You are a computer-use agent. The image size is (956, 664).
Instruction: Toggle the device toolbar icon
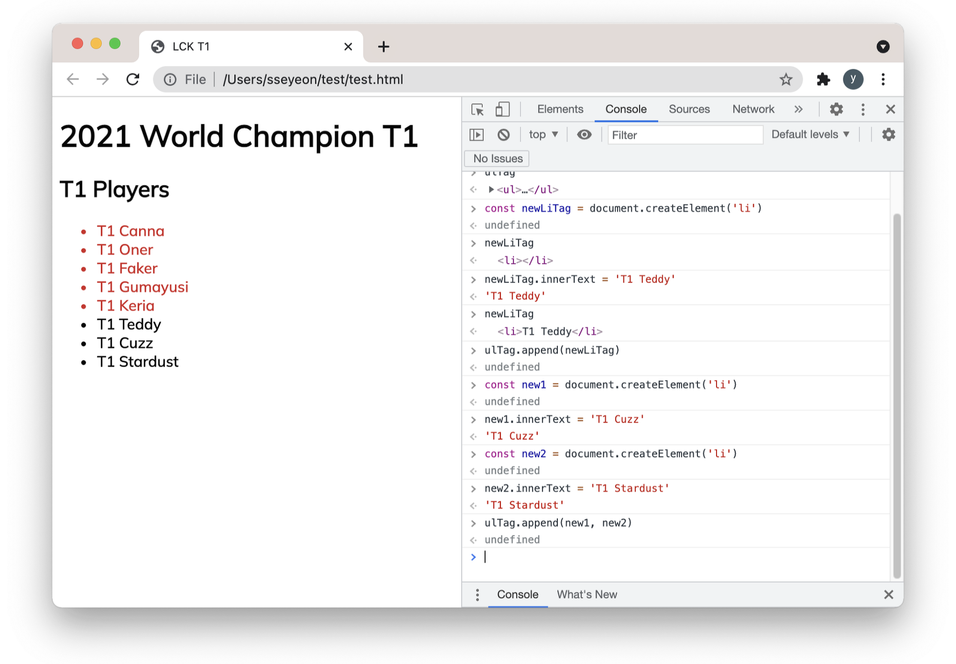coord(502,109)
